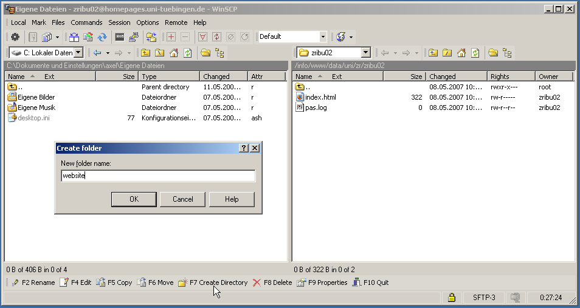Image resolution: width=580 pixels, height=308 pixels.
Task: Open Preferences via the gear icon
Action: 15,36
